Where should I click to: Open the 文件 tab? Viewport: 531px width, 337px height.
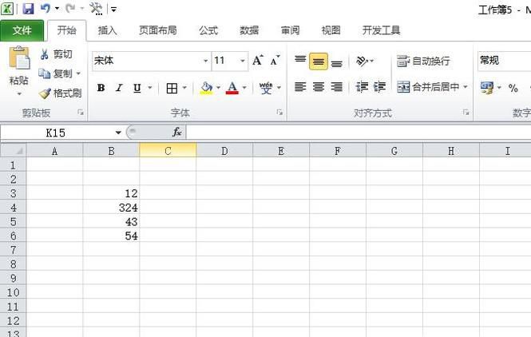tap(22, 30)
